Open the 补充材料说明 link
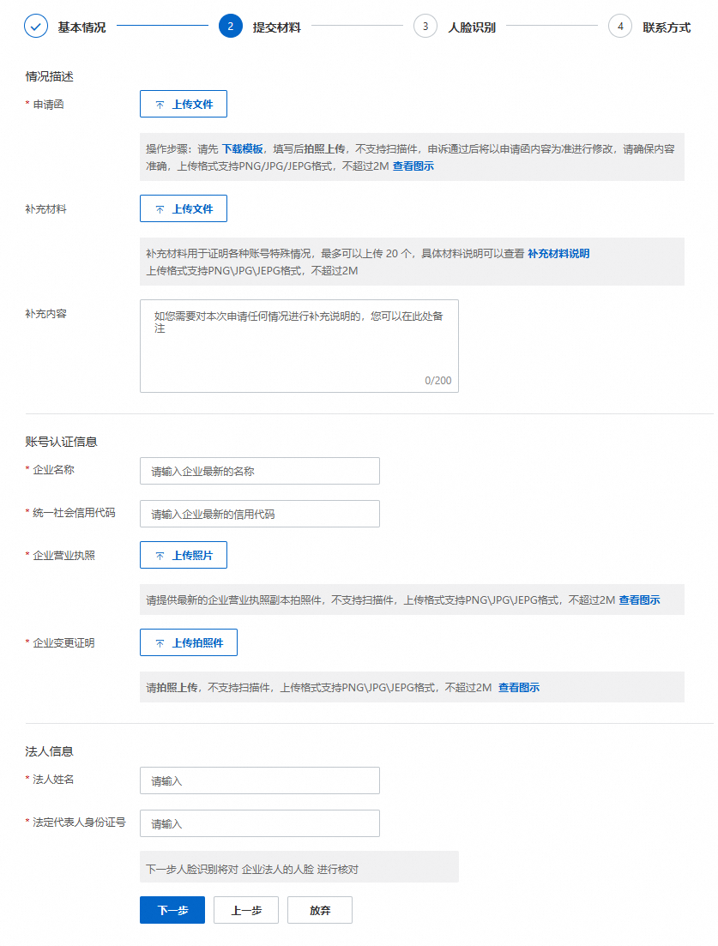 click(x=558, y=253)
